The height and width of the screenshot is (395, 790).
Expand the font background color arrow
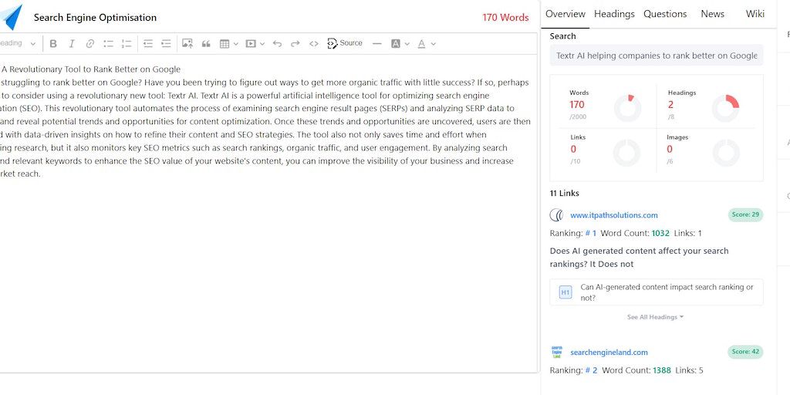coord(407,44)
